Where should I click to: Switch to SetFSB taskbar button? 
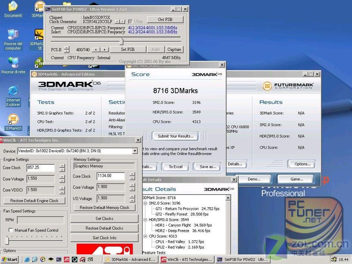tap(243, 260)
